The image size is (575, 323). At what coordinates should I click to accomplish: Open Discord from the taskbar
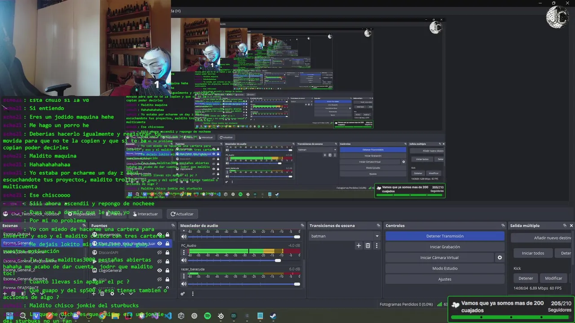point(75,316)
